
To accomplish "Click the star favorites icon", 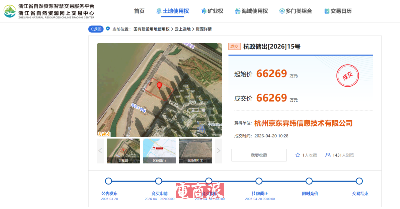I will tap(297, 155).
